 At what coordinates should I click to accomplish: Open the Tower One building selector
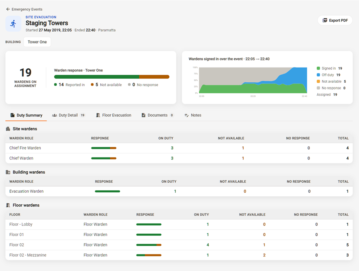(37, 42)
